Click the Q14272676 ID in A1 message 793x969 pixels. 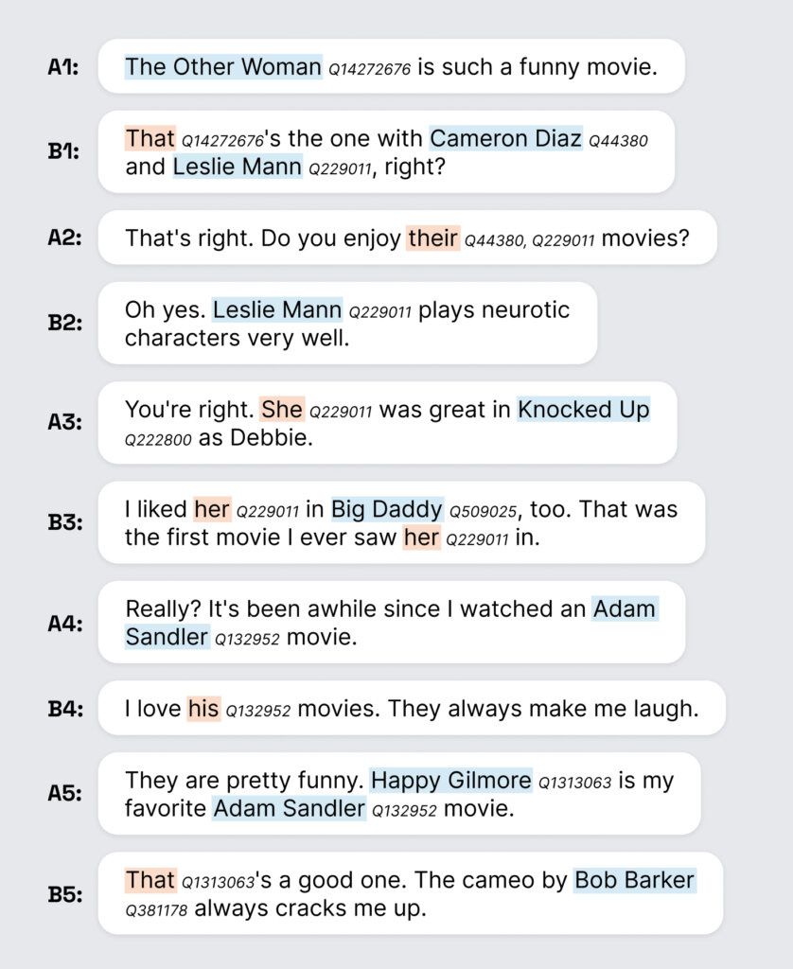pyautogui.click(x=369, y=69)
